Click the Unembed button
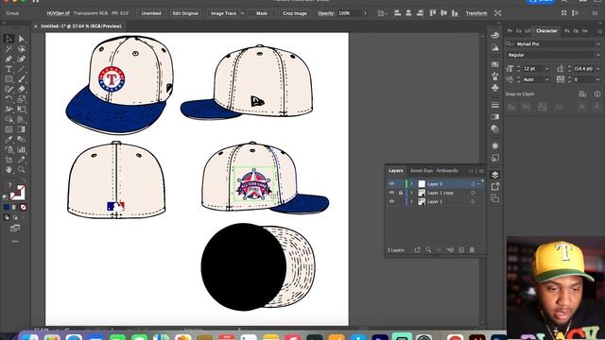Image resolution: width=605 pixels, height=340 pixels. [x=151, y=13]
